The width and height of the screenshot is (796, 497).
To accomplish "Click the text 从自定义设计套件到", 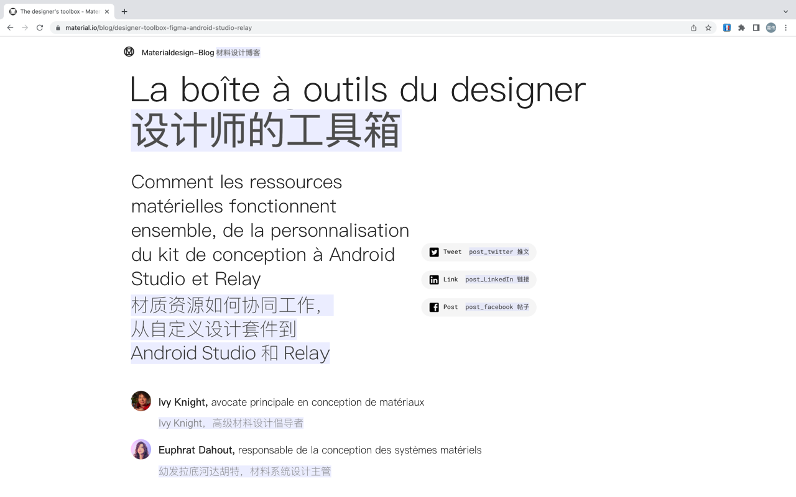I will coord(213,329).
